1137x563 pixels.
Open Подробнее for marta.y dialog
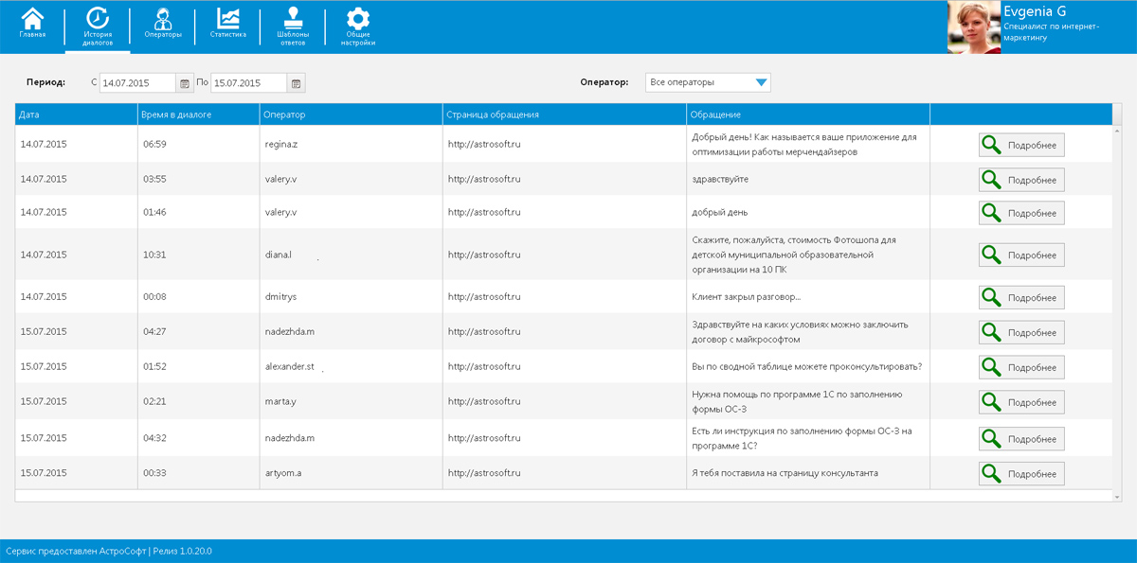pos(1021,402)
